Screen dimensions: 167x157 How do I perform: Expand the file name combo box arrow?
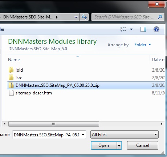click(83, 135)
